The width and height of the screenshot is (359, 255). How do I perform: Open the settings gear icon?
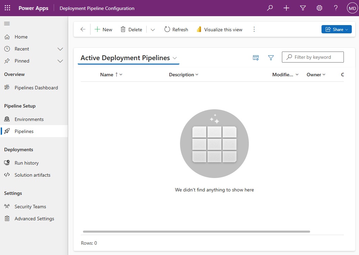click(x=319, y=8)
